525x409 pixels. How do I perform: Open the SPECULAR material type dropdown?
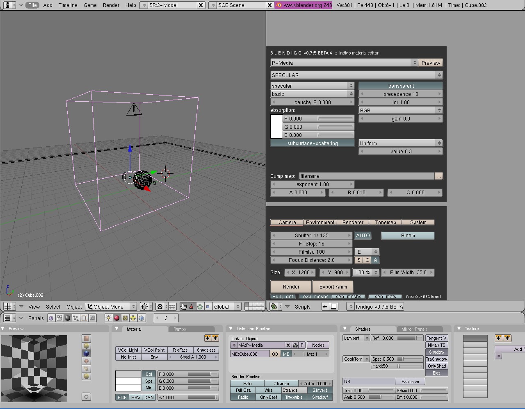(356, 75)
